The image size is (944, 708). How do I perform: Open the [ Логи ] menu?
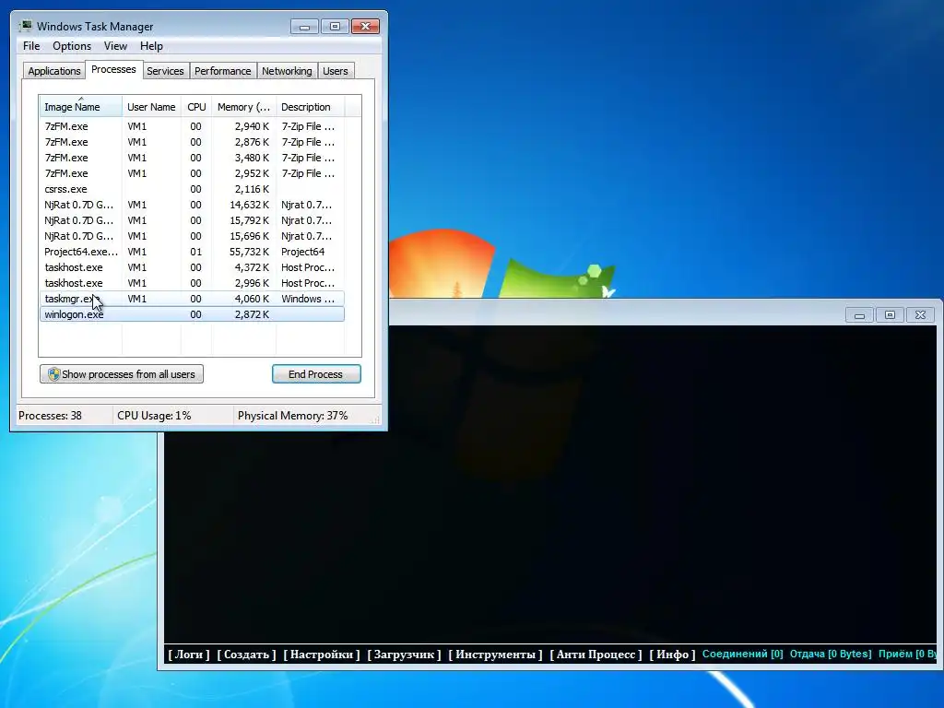coord(188,655)
